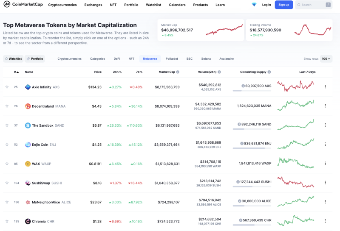Switch to the Solana category tab
The height and width of the screenshot is (231, 340).
206,58
